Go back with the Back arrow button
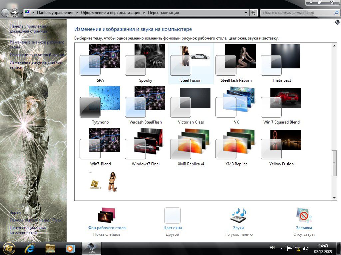The height and width of the screenshot is (255, 341). 5,13
